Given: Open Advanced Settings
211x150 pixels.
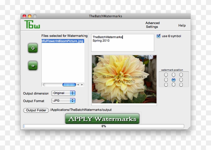Looking at the screenshot, I should [152, 25].
